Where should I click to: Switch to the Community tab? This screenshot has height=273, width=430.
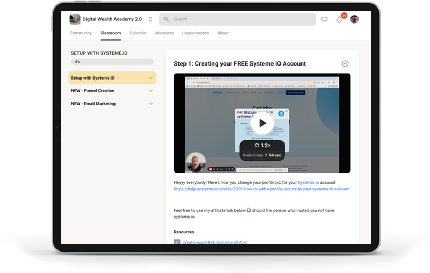tap(81, 33)
